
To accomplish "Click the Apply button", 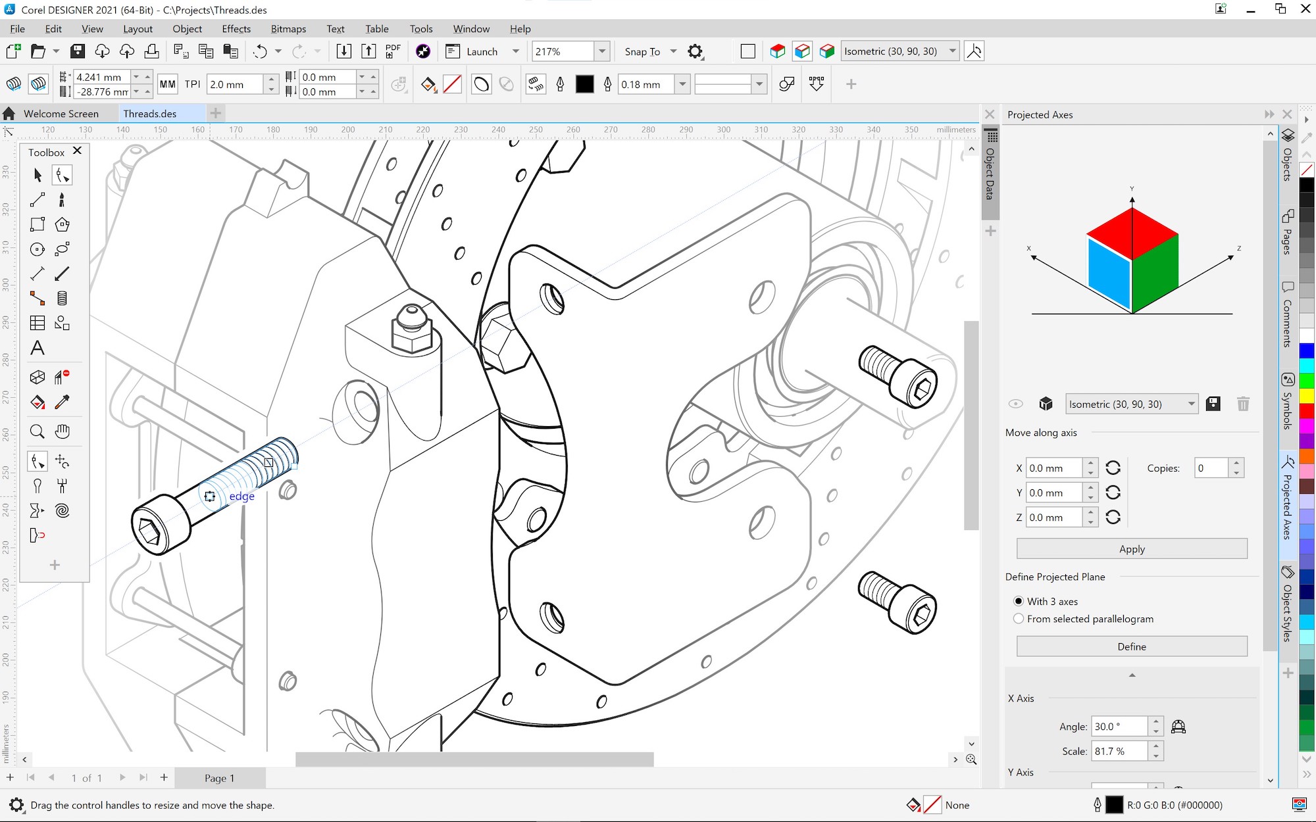I will [x=1132, y=549].
